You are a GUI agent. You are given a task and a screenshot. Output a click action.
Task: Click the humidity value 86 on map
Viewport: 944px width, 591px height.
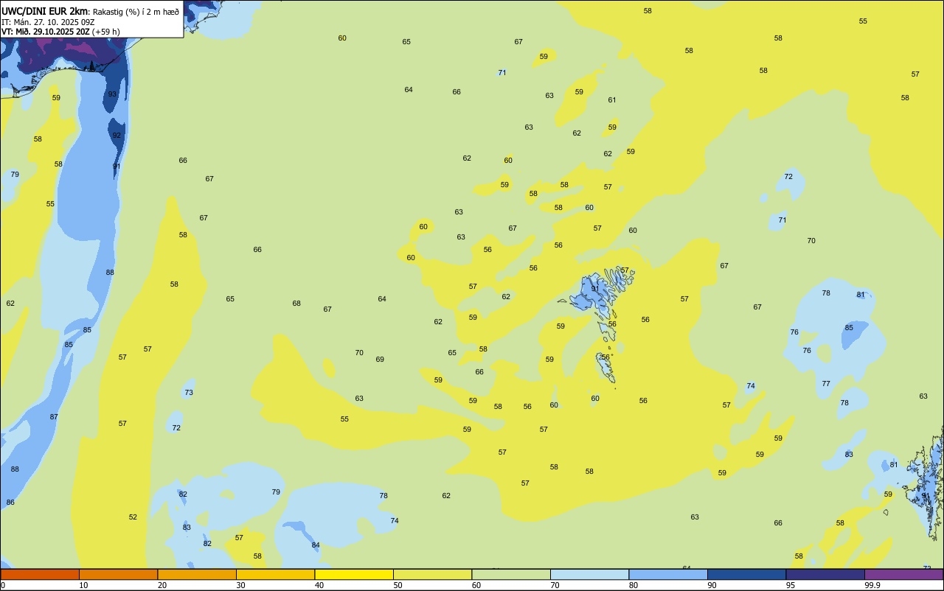[x=10, y=502]
